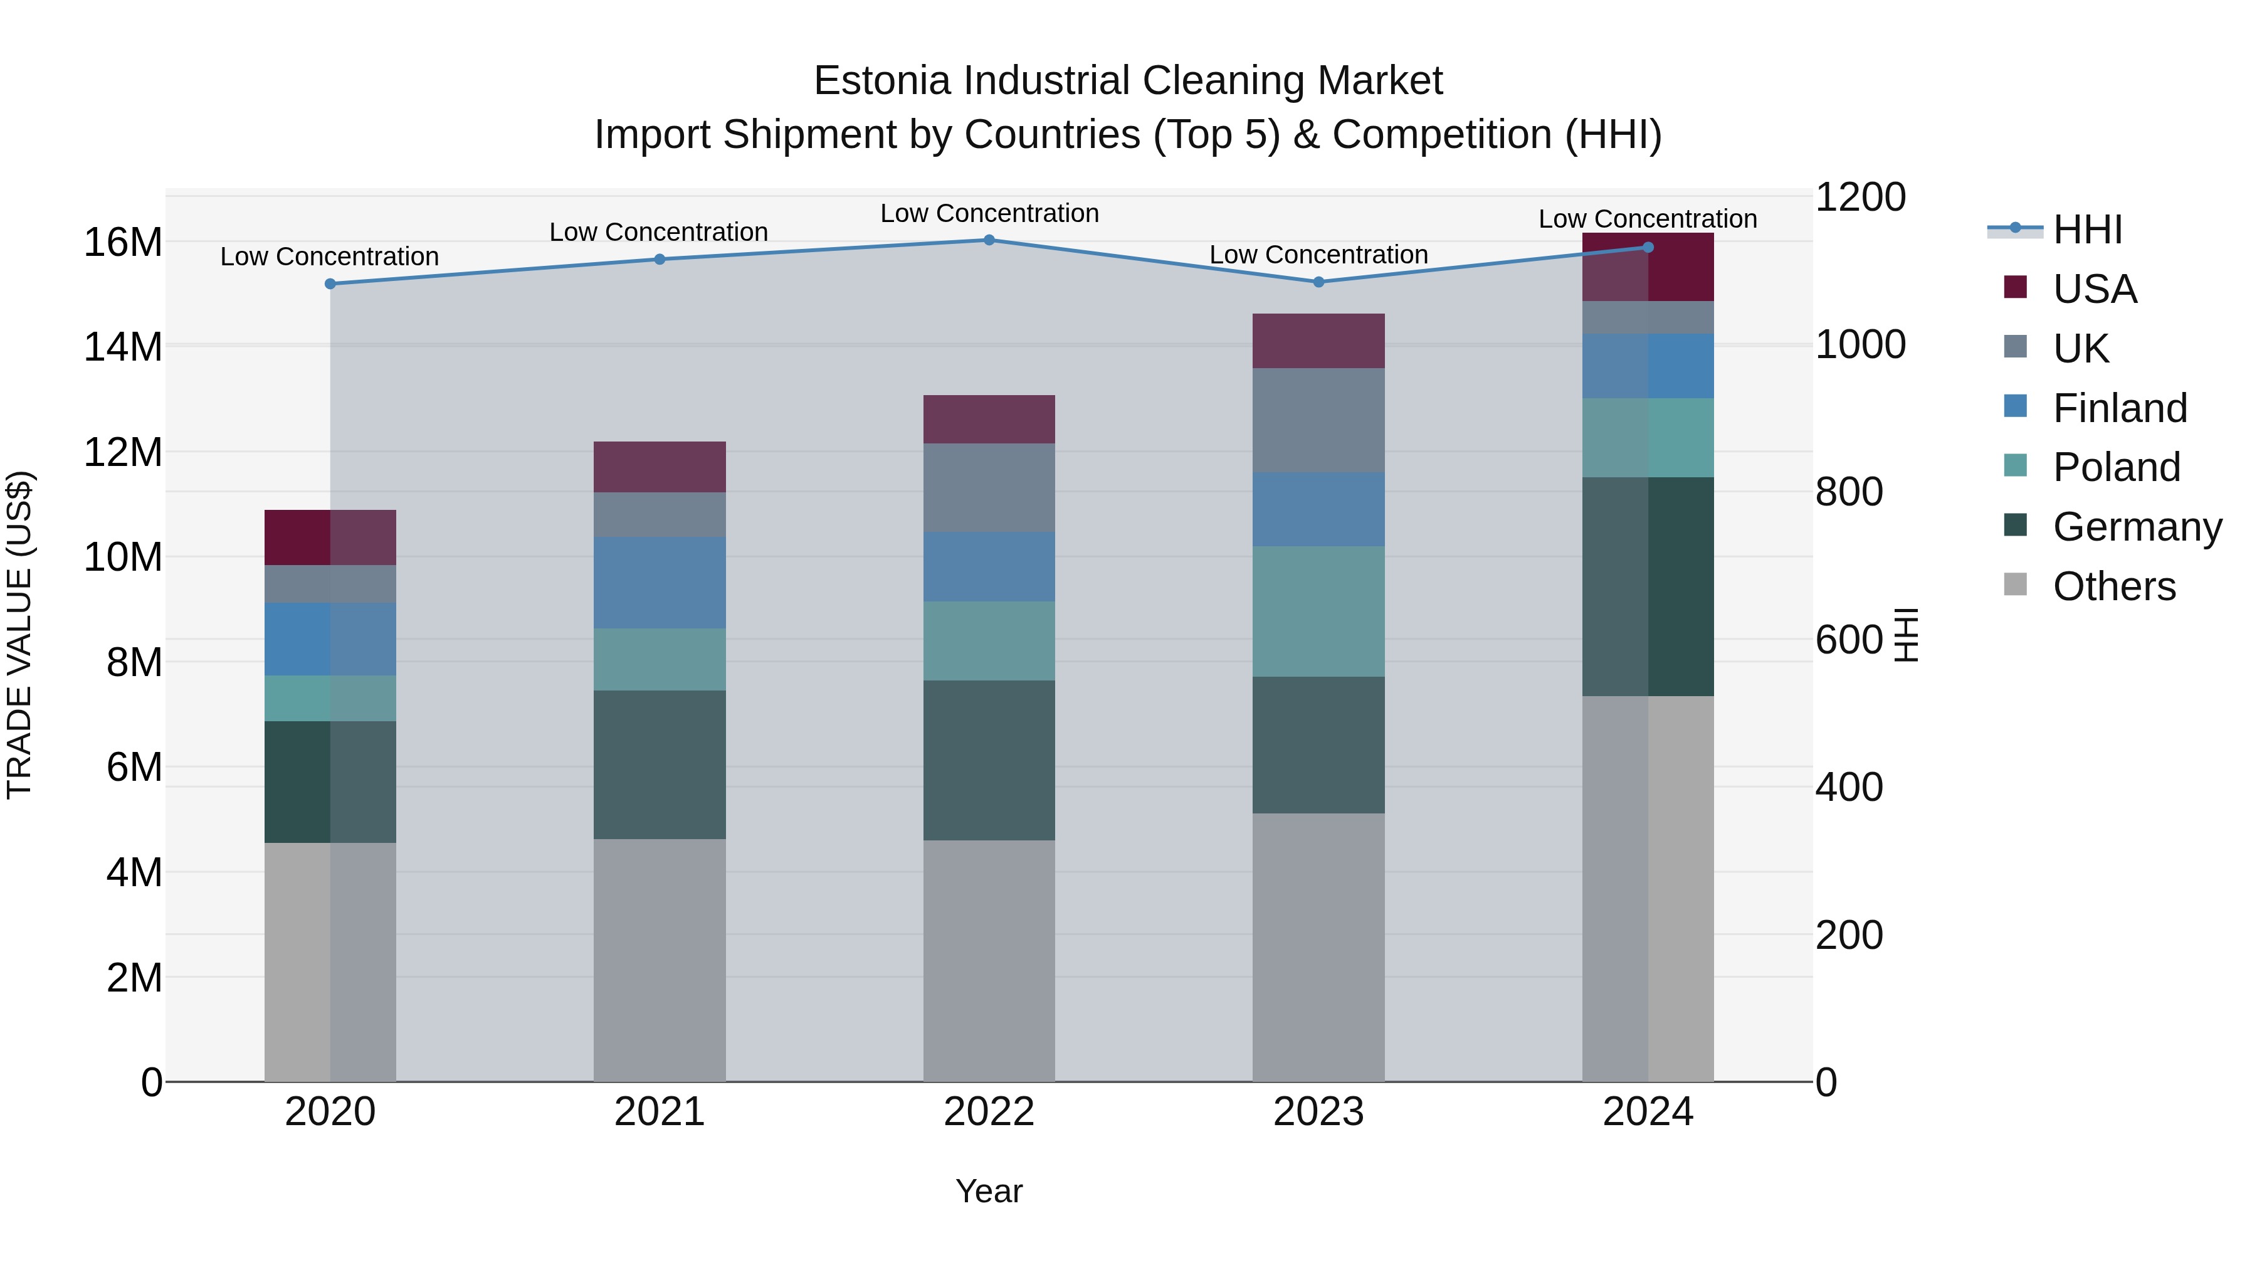This screenshot has width=2257, height=1270.
Task: Click the 'Estonia Industrial Cleaning Market' title
Action: [1128, 81]
